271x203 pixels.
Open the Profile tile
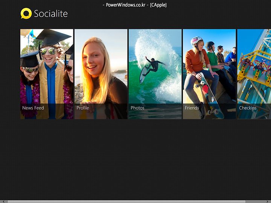pyautogui.click(x=101, y=74)
